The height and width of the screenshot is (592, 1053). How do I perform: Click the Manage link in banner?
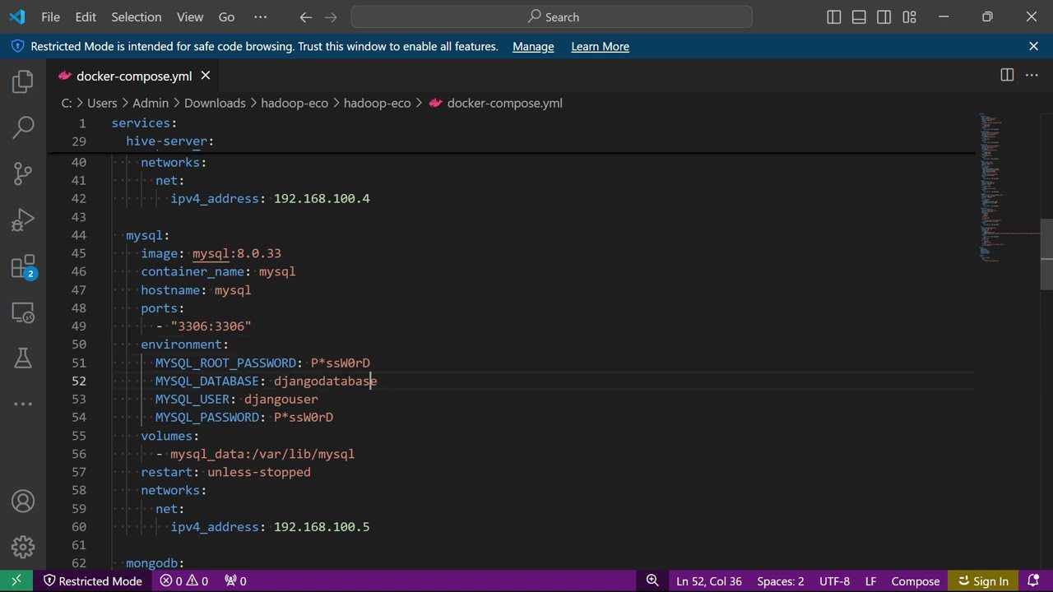pos(533,46)
